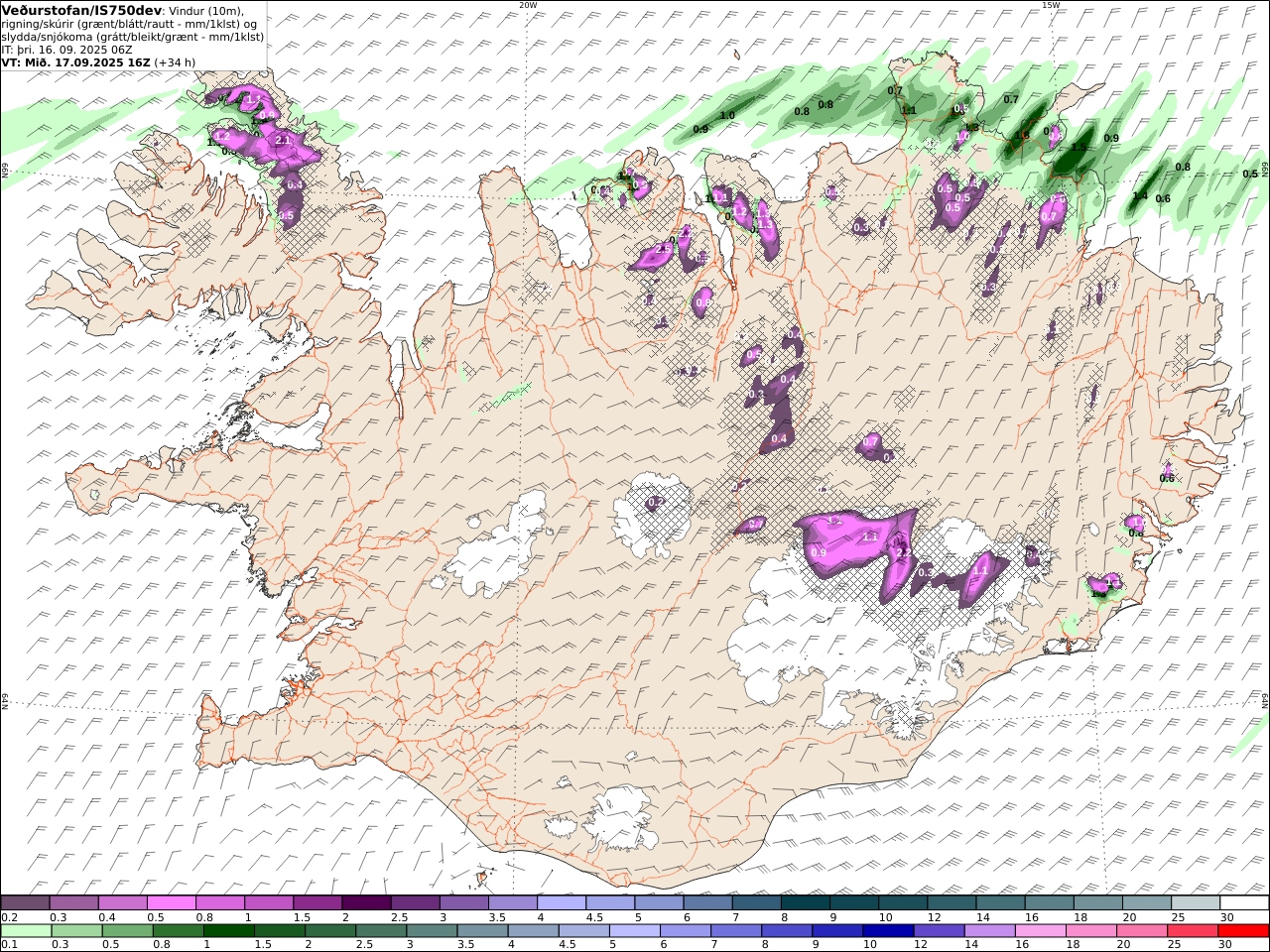
Task: Pick the darkest green swatch labeled 1, lower row
Action: click(x=229, y=930)
